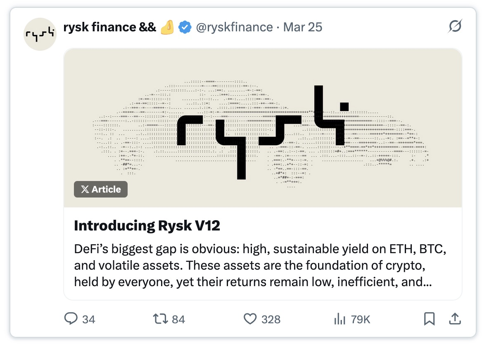Image resolution: width=489 pixels, height=348 pixels.
Task: Click the rysk finance && display name
Action: click(x=109, y=27)
